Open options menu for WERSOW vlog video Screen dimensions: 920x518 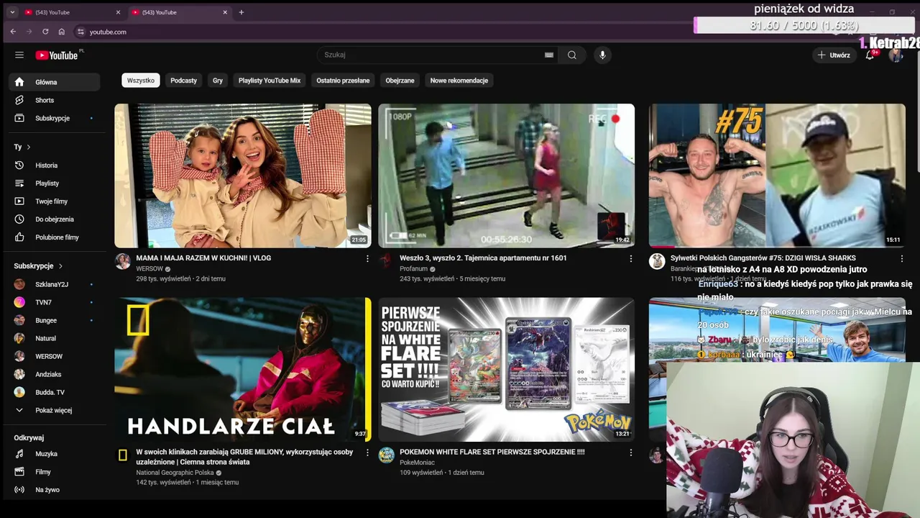click(367, 258)
